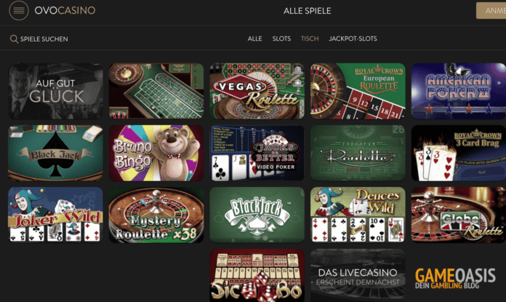The height and width of the screenshot is (302, 506).
Task: Play the Joker Wild game
Action: pos(55,215)
